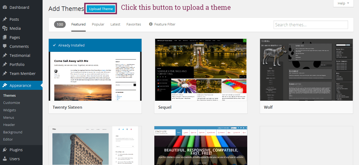Screen dimensions: 359x165
Task: Select the Wolf theme preview
Action: click(306, 70)
